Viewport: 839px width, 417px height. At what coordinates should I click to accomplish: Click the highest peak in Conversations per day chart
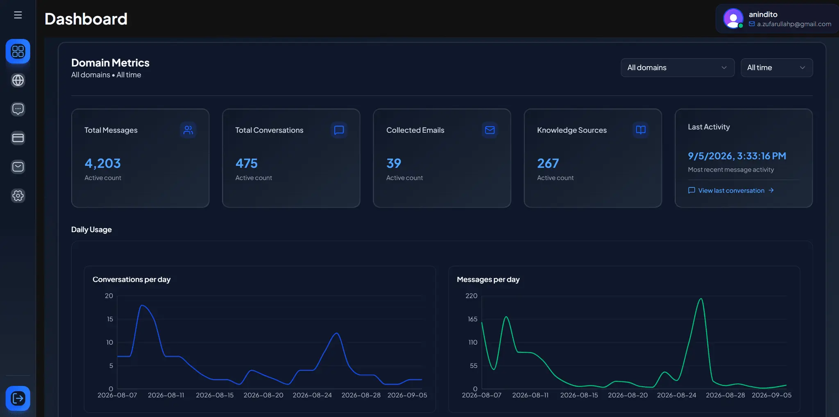coord(142,305)
